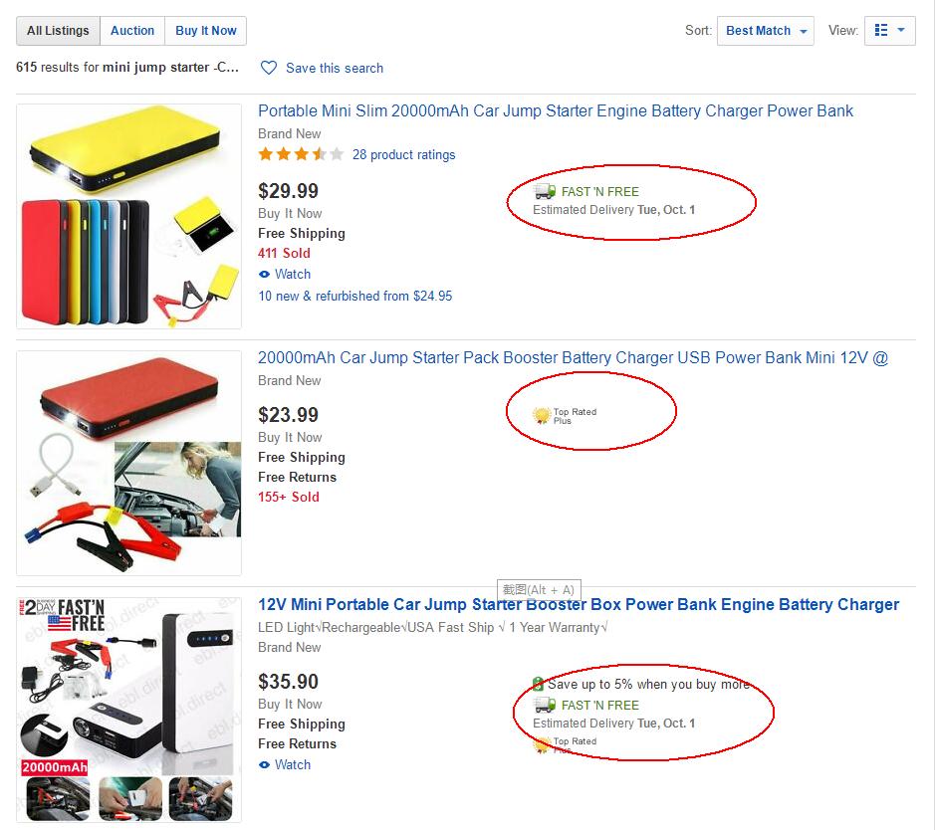Switch to the All Listings tab
The height and width of the screenshot is (830, 935).
[x=58, y=31]
